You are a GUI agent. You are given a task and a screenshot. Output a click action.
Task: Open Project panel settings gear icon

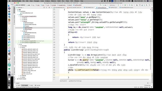[x=49, y=8]
